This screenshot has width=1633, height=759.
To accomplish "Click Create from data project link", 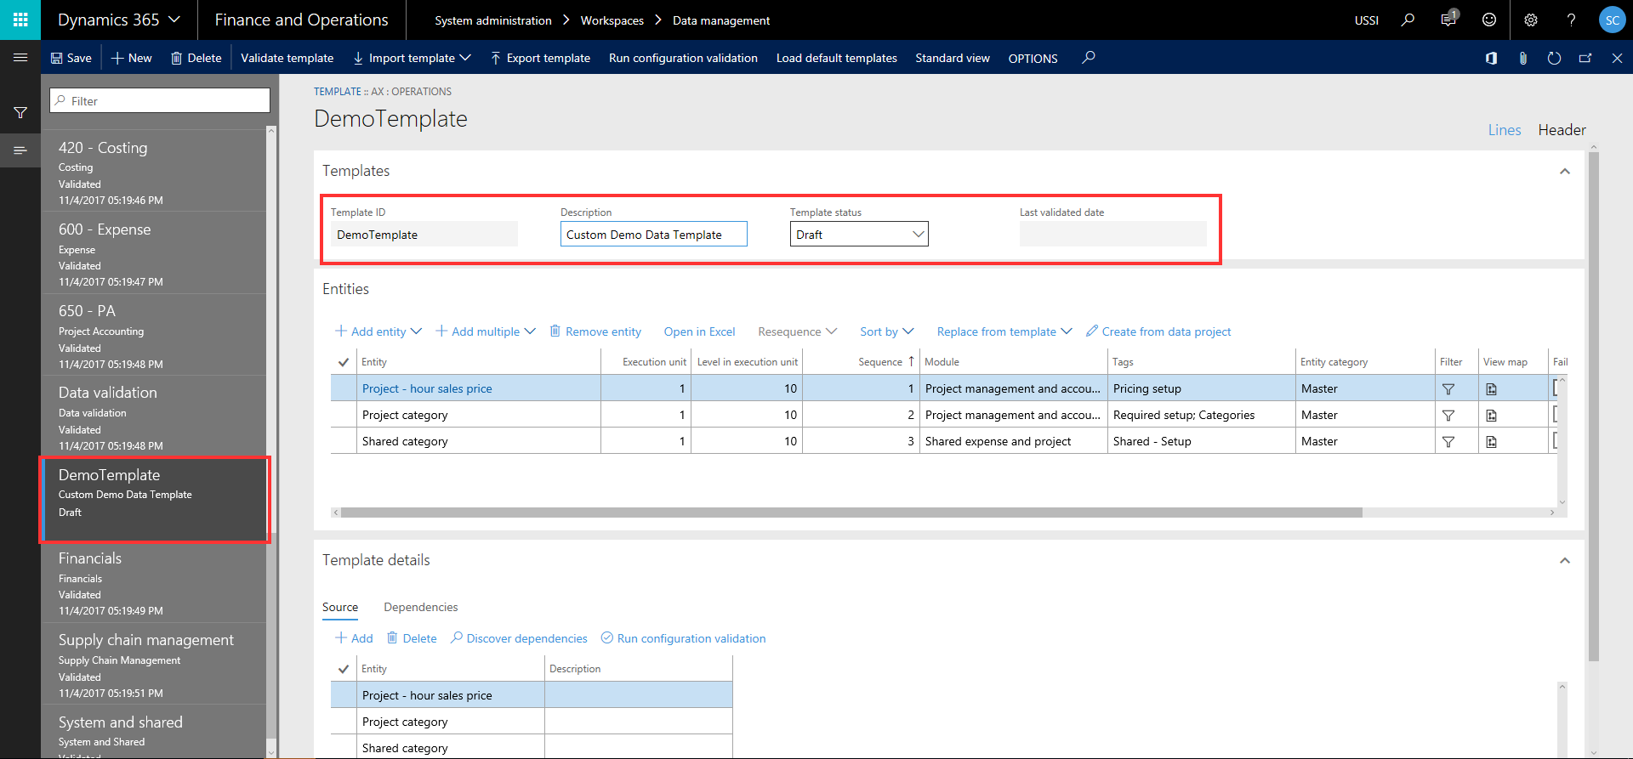I will pyautogui.click(x=1165, y=331).
